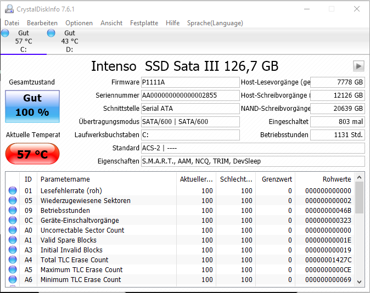Open the Ansicht menu
This screenshot has width=370, height=293.
pos(111,23)
